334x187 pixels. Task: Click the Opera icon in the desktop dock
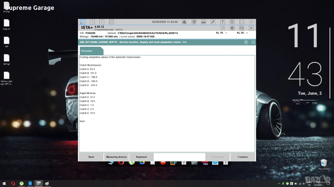coord(121,163)
